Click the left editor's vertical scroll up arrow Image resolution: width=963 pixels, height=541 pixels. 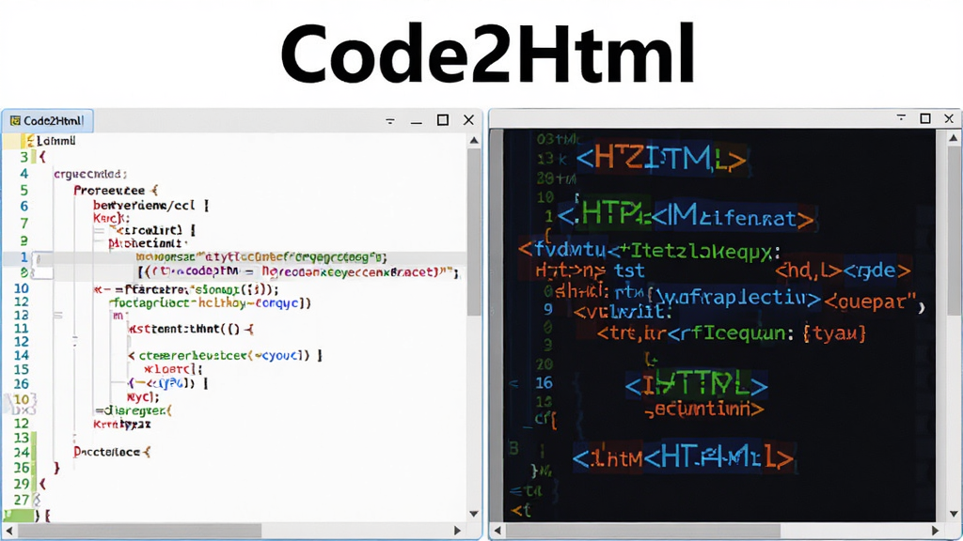click(474, 141)
